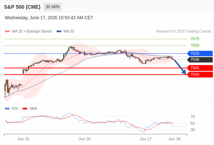Toggle the 9MA legend label

[33, 109]
